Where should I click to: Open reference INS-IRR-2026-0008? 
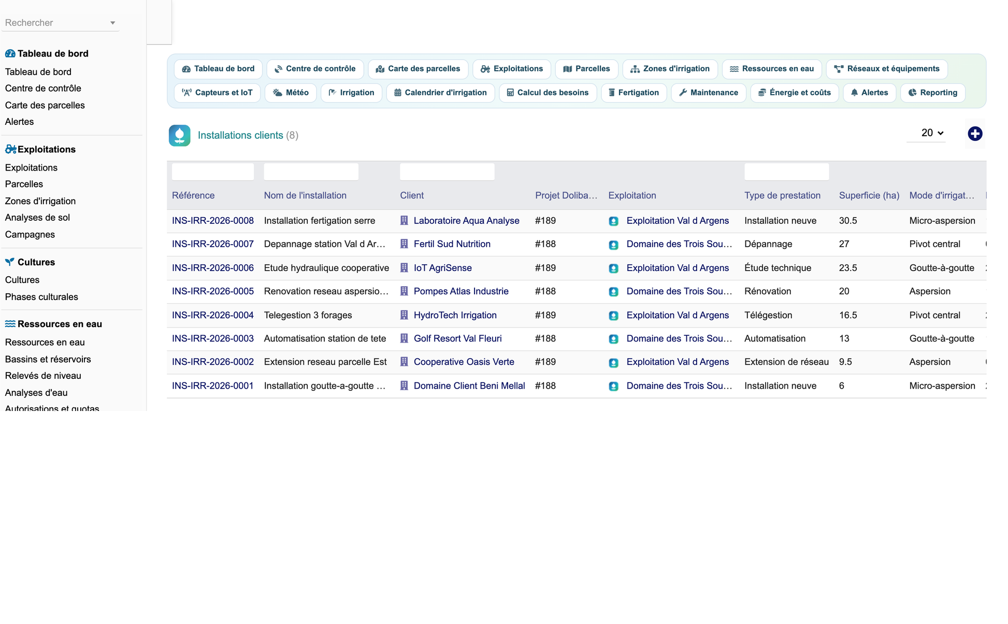pos(213,221)
